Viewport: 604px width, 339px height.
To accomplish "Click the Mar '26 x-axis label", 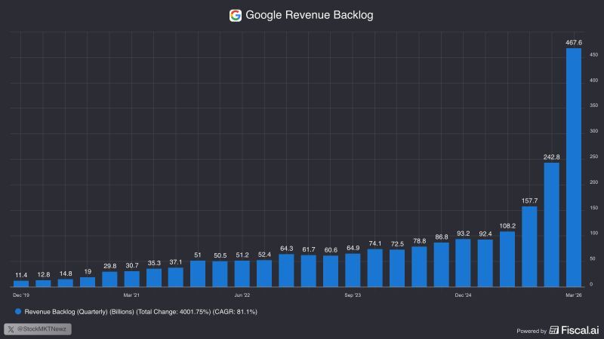I will [x=574, y=295].
